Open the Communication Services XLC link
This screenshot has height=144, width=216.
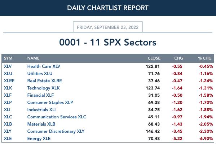(57, 117)
